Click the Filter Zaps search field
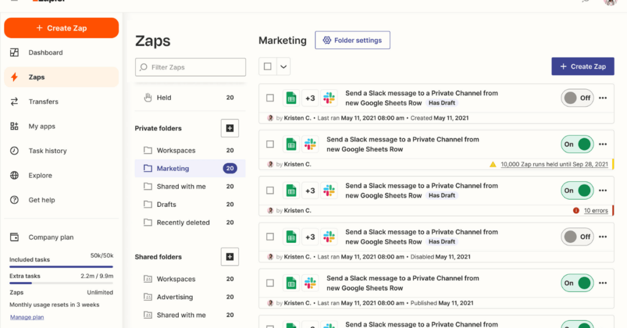 [x=190, y=67]
